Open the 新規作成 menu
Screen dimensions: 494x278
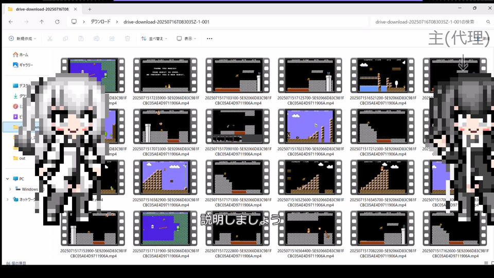coord(22,39)
